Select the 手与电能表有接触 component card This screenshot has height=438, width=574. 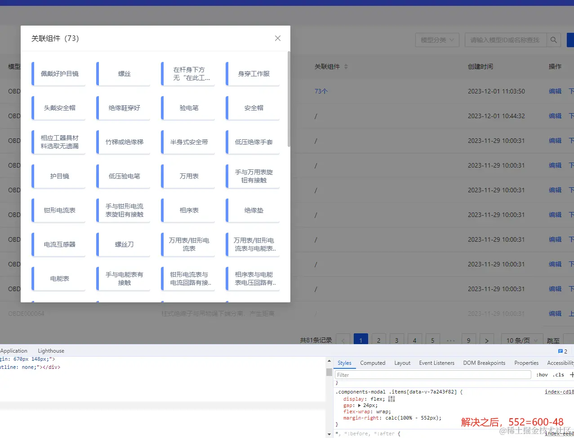123,279
